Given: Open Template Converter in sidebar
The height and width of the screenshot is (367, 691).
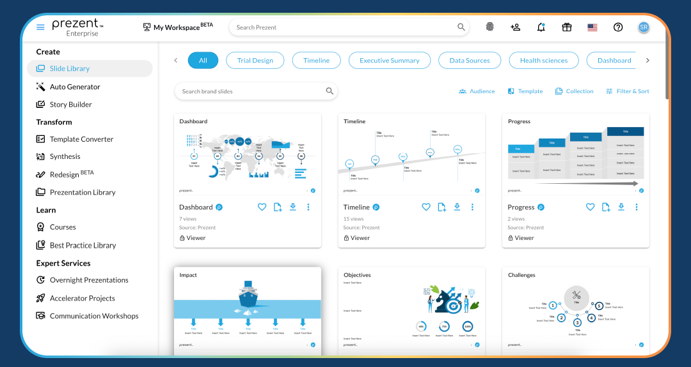Looking at the screenshot, I should click(74, 139).
